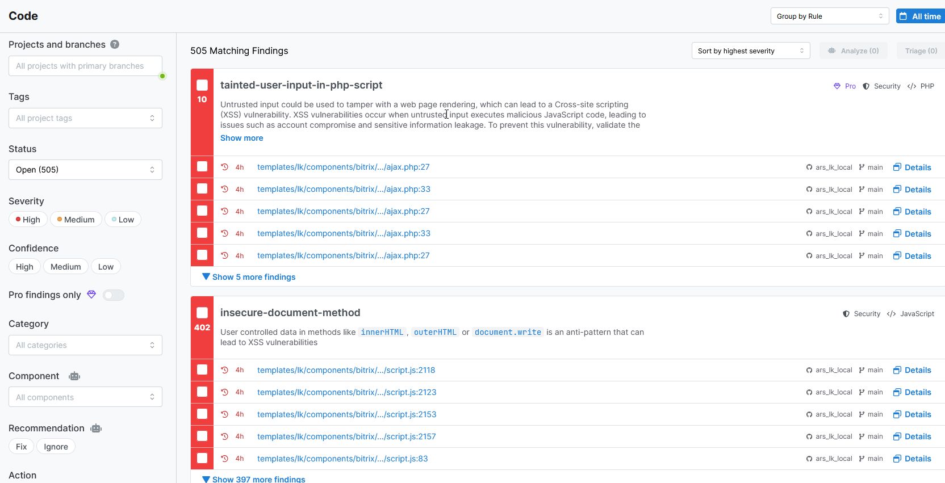Filter by High severity
This screenshot has height=483, width=945.
pyautogui.click(x=28, y=220)
